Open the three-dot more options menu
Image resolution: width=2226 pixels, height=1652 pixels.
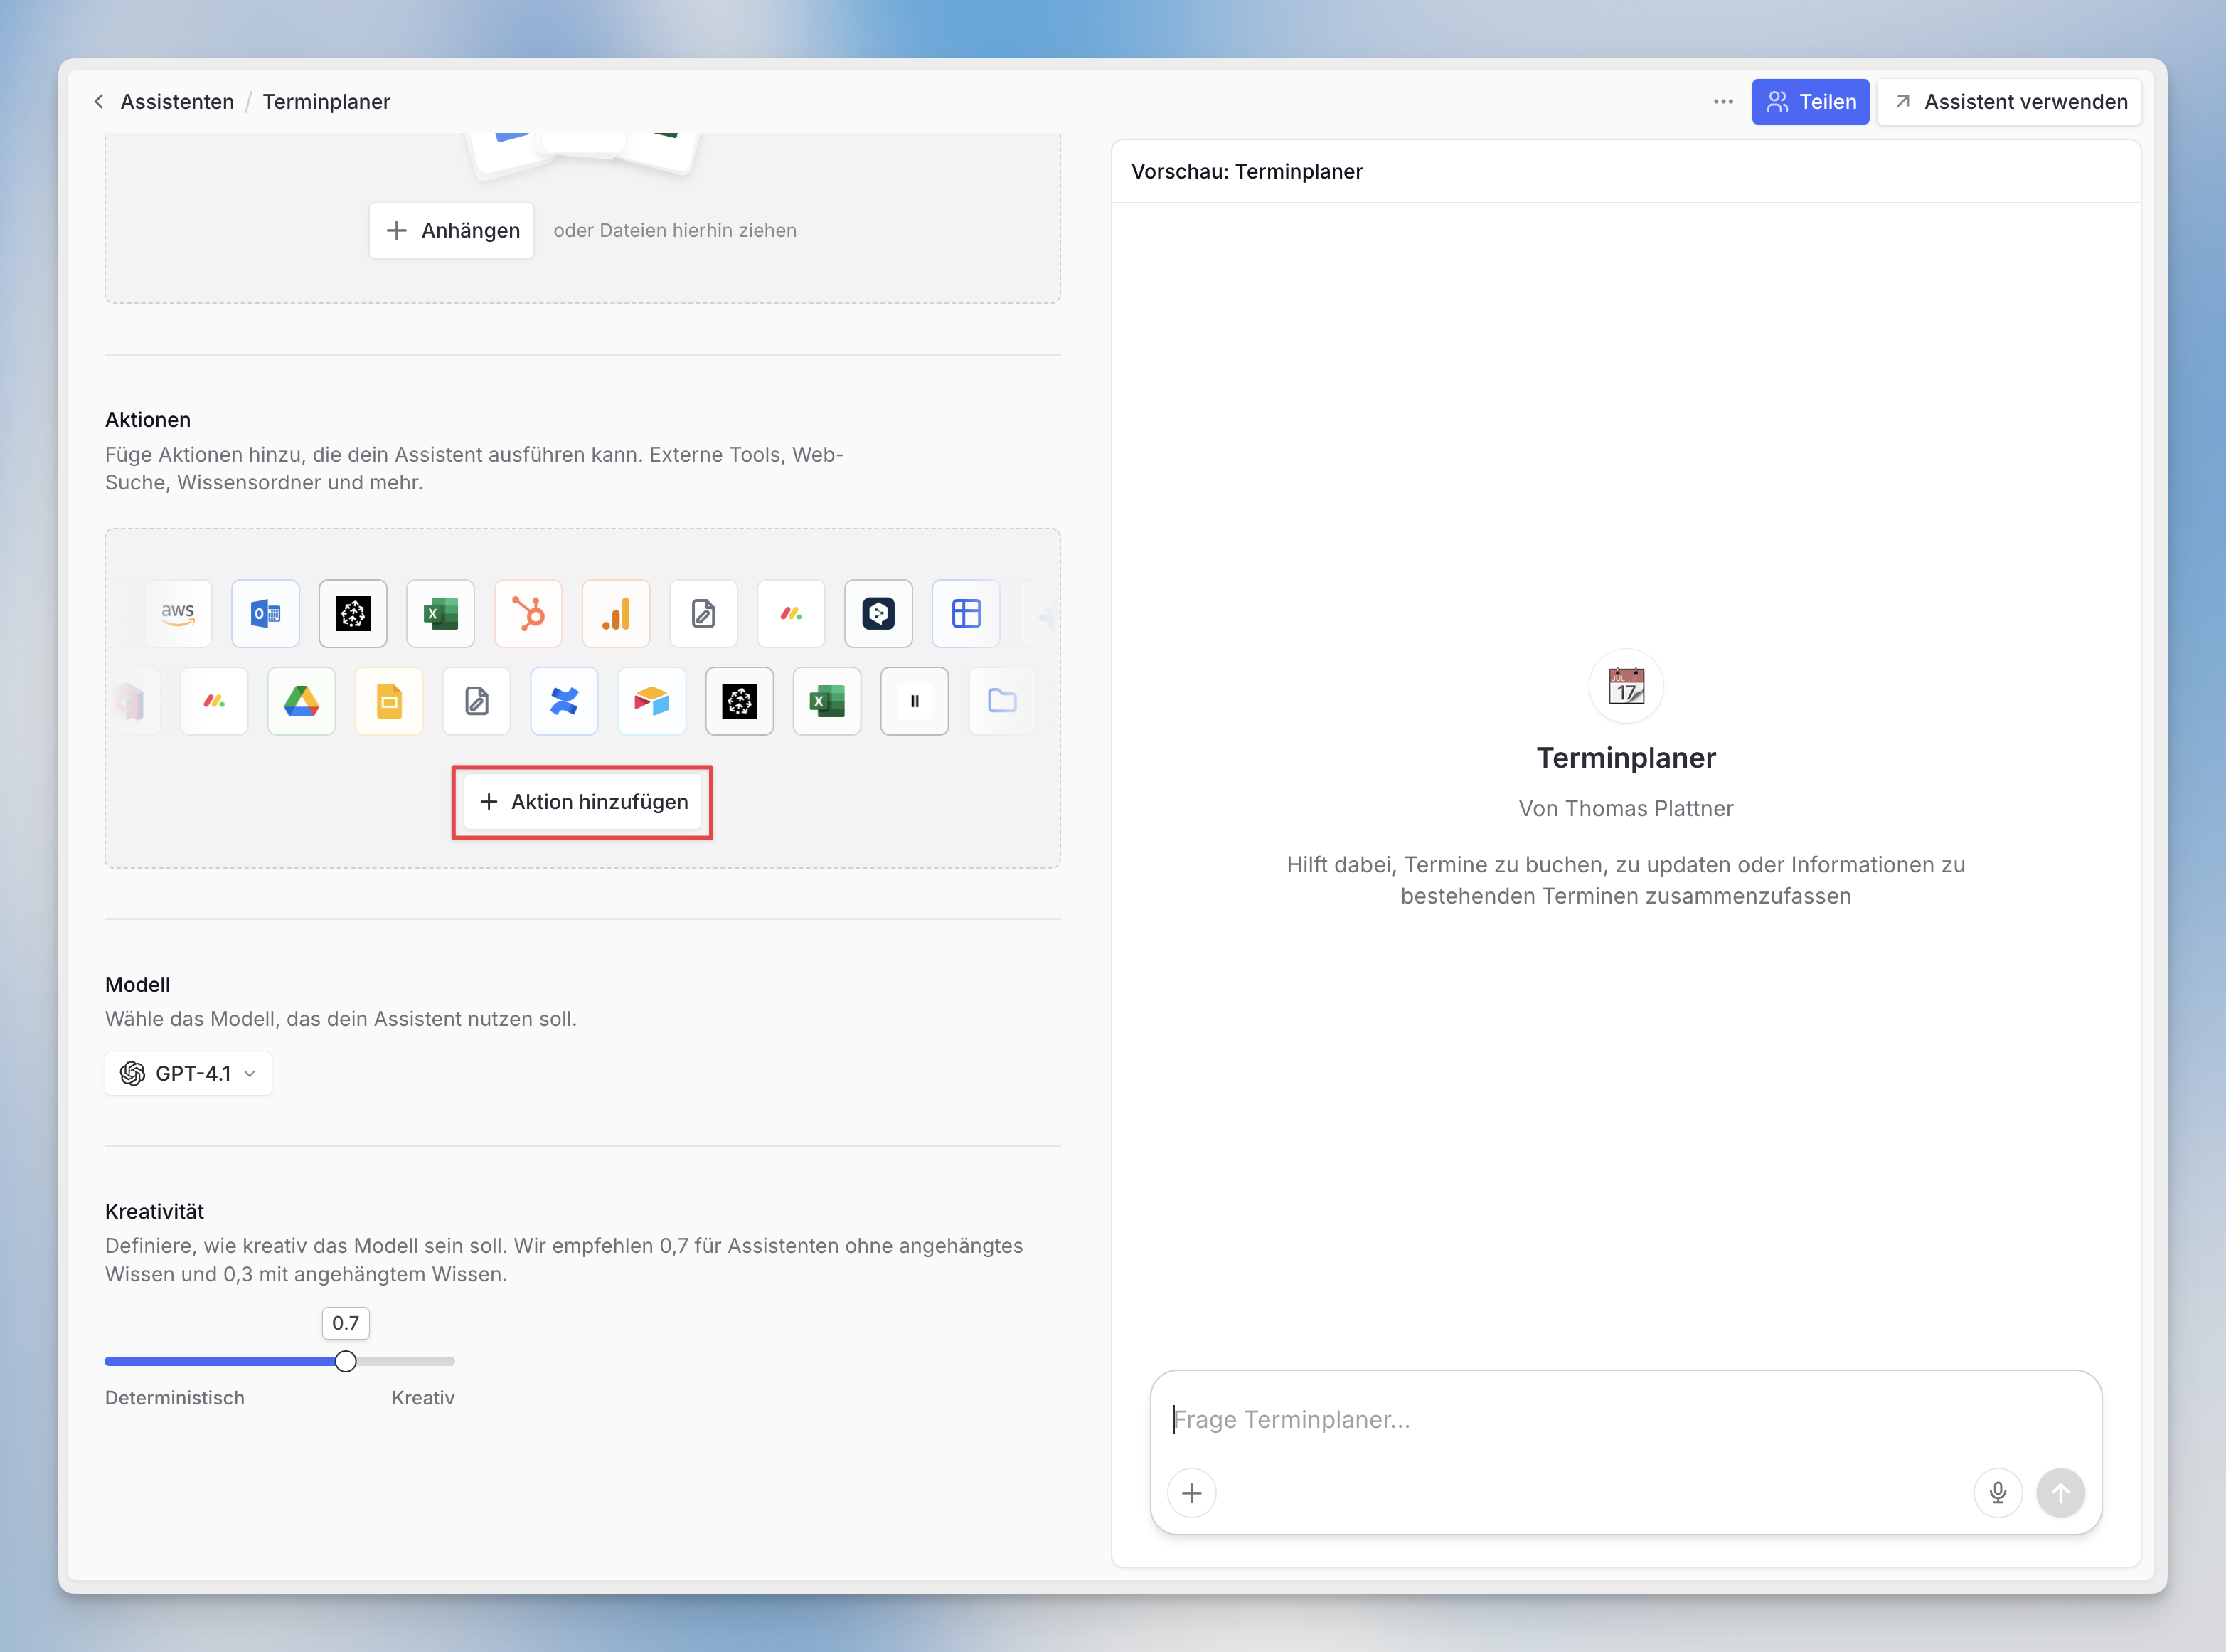[x=1722, y=102]
